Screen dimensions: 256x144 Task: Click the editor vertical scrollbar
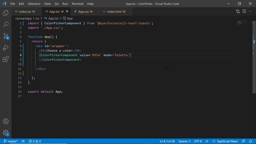pos(254,57)
